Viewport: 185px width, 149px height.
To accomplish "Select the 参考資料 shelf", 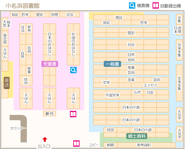I will 146,145.
